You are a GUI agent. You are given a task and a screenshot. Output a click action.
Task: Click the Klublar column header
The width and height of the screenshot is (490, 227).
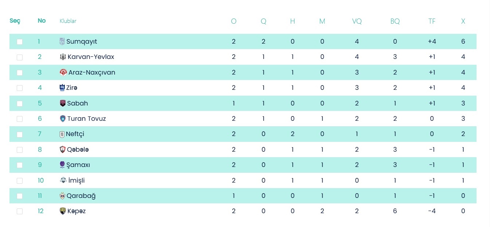tap(68, 21)
